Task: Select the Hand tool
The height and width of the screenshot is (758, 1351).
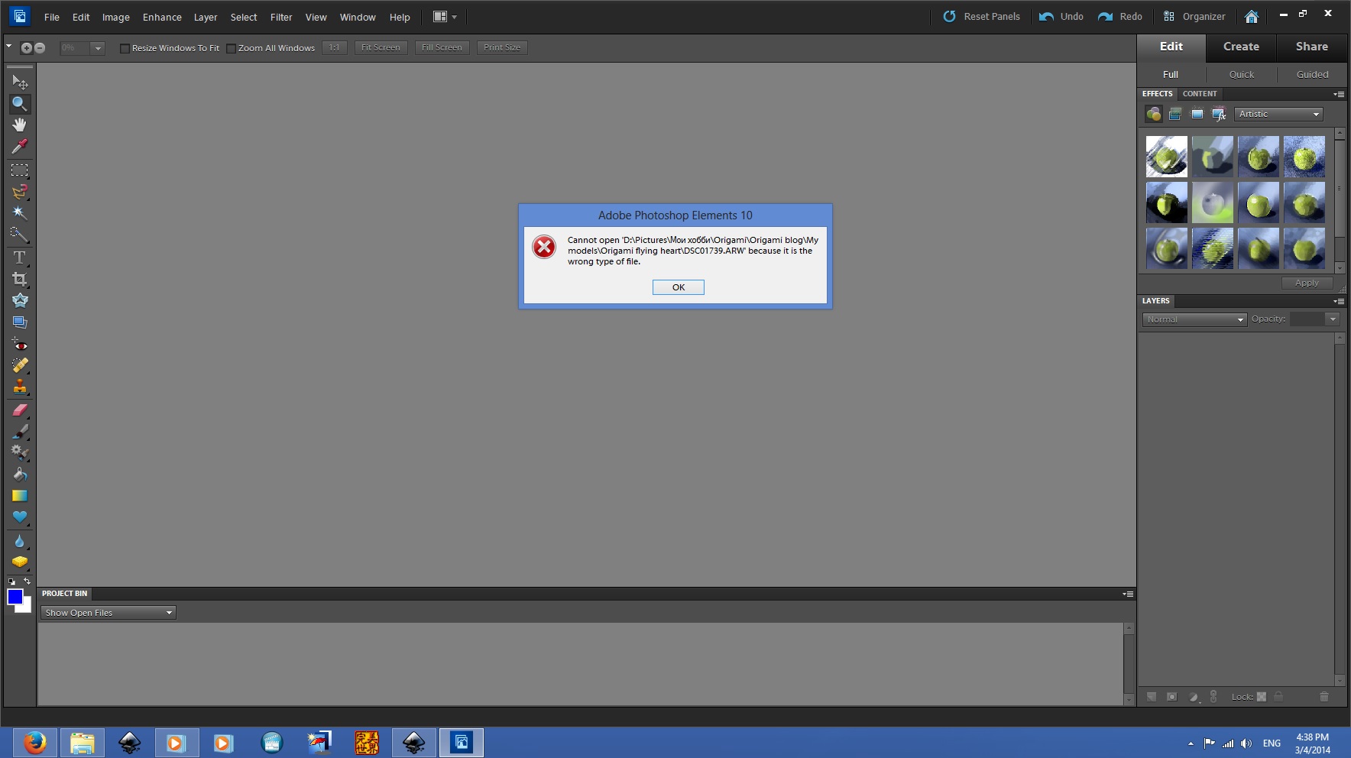Action: [x=20, y=125]
